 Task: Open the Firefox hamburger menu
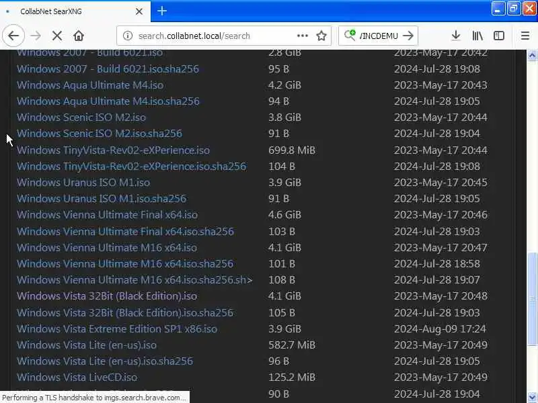coord(525,36)
